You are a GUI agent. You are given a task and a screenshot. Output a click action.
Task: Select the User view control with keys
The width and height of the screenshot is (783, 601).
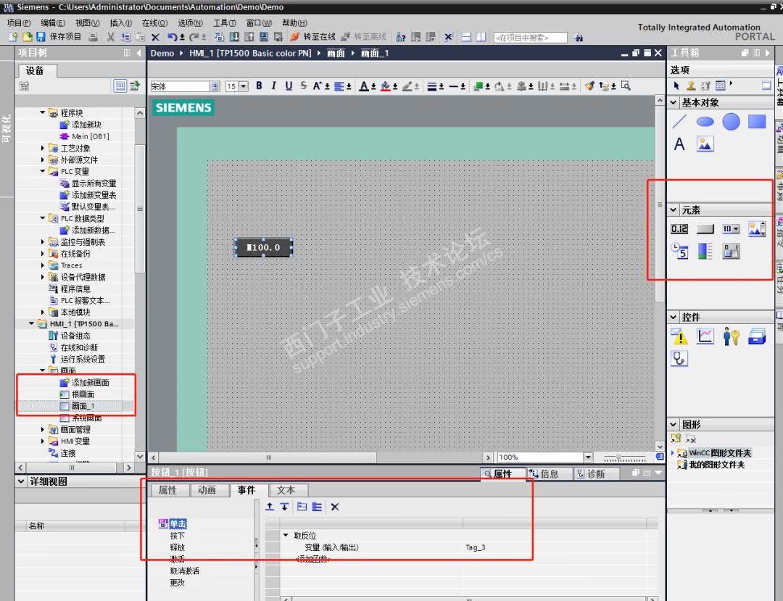click(731, 336)
